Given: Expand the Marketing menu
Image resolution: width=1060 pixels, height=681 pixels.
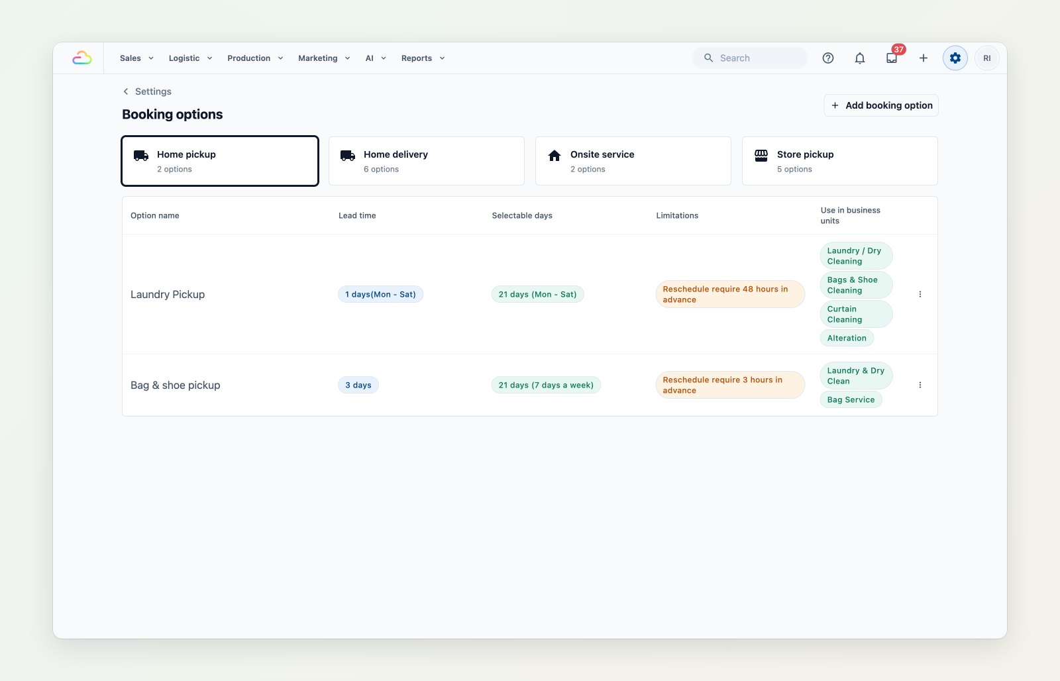Looking at the screenshot, I should [324, 58].
